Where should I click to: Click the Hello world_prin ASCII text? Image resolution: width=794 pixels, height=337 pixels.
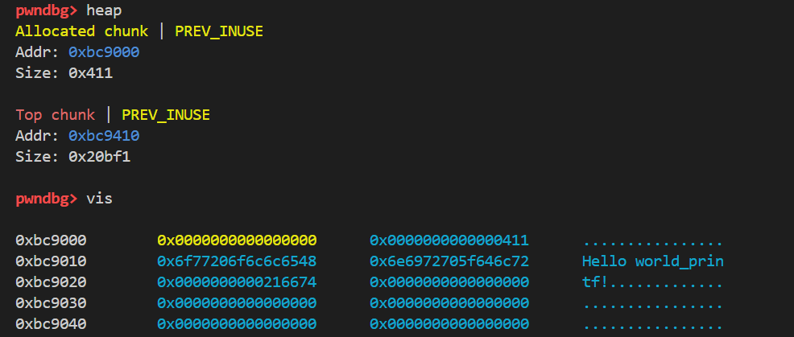[653, 261]
